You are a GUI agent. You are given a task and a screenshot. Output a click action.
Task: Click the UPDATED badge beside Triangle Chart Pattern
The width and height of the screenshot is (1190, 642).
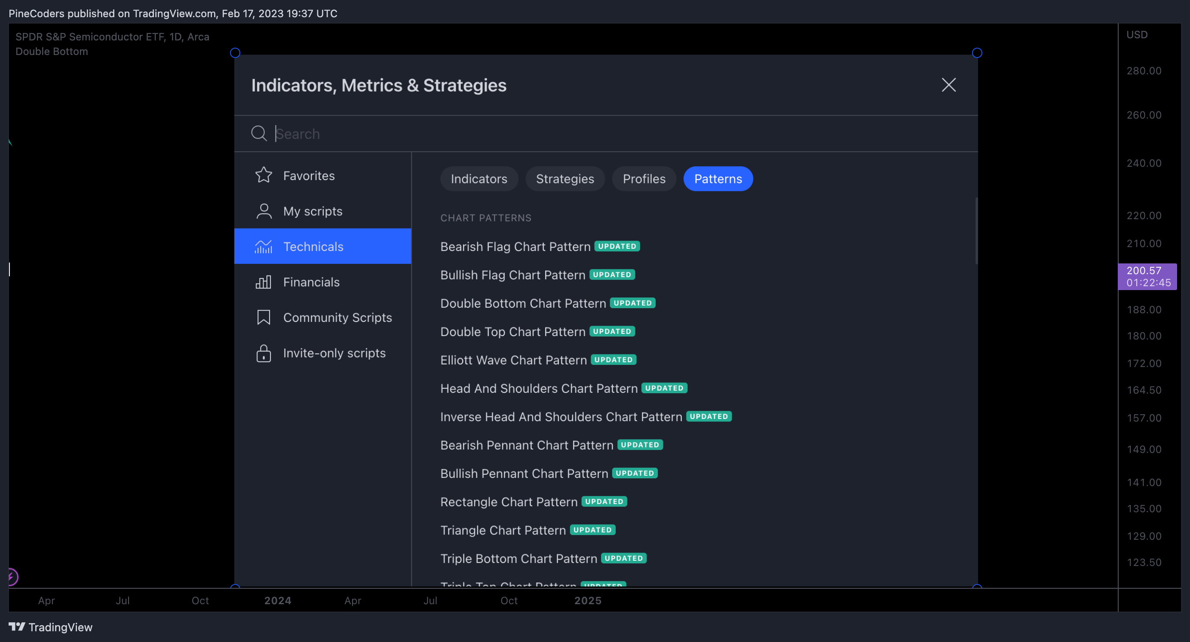click(593, 530)
